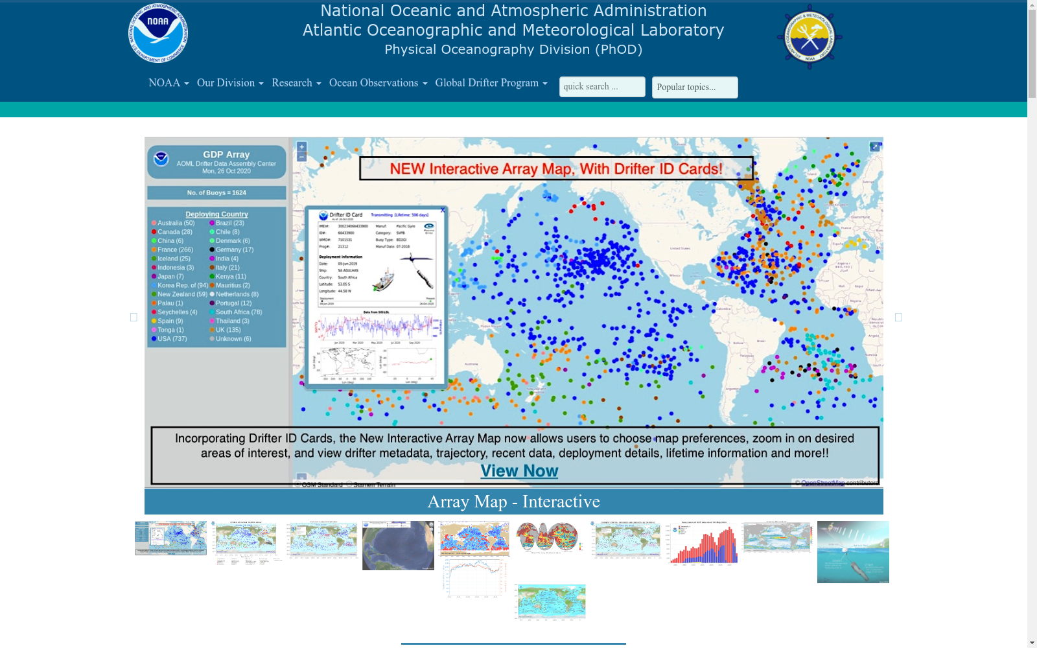1037x648 pixels.
Task: Click the scrollbar up arrow
Action: click(x=1032, y=5)
